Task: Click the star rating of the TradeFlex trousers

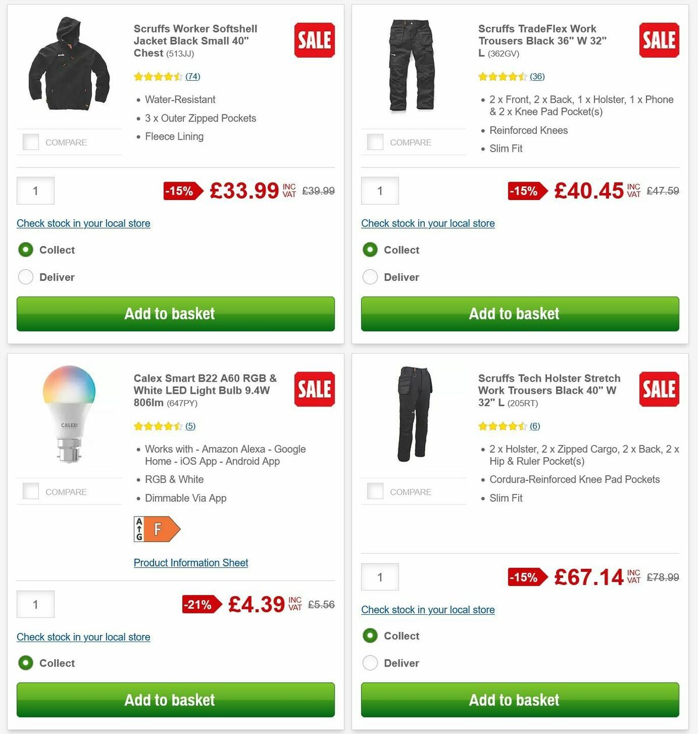Action: [x=503, y=76]
